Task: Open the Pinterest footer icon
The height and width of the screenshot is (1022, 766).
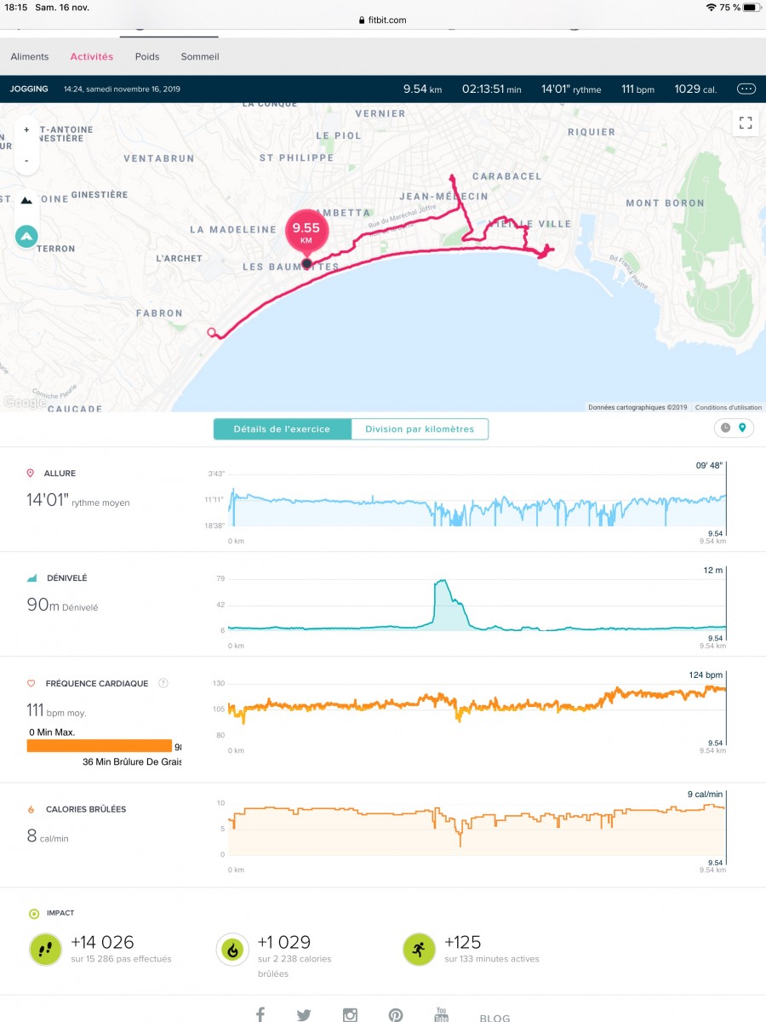Action: (x=396, y=1014)
